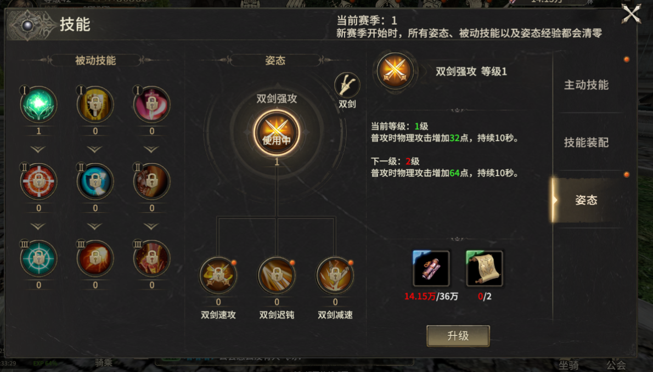Close the 技能 skill panel
This screenshot has height=372, width=653.
pos(631,14)
